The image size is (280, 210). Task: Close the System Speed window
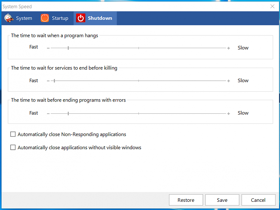pyautogui.click(x=273, y=6)
